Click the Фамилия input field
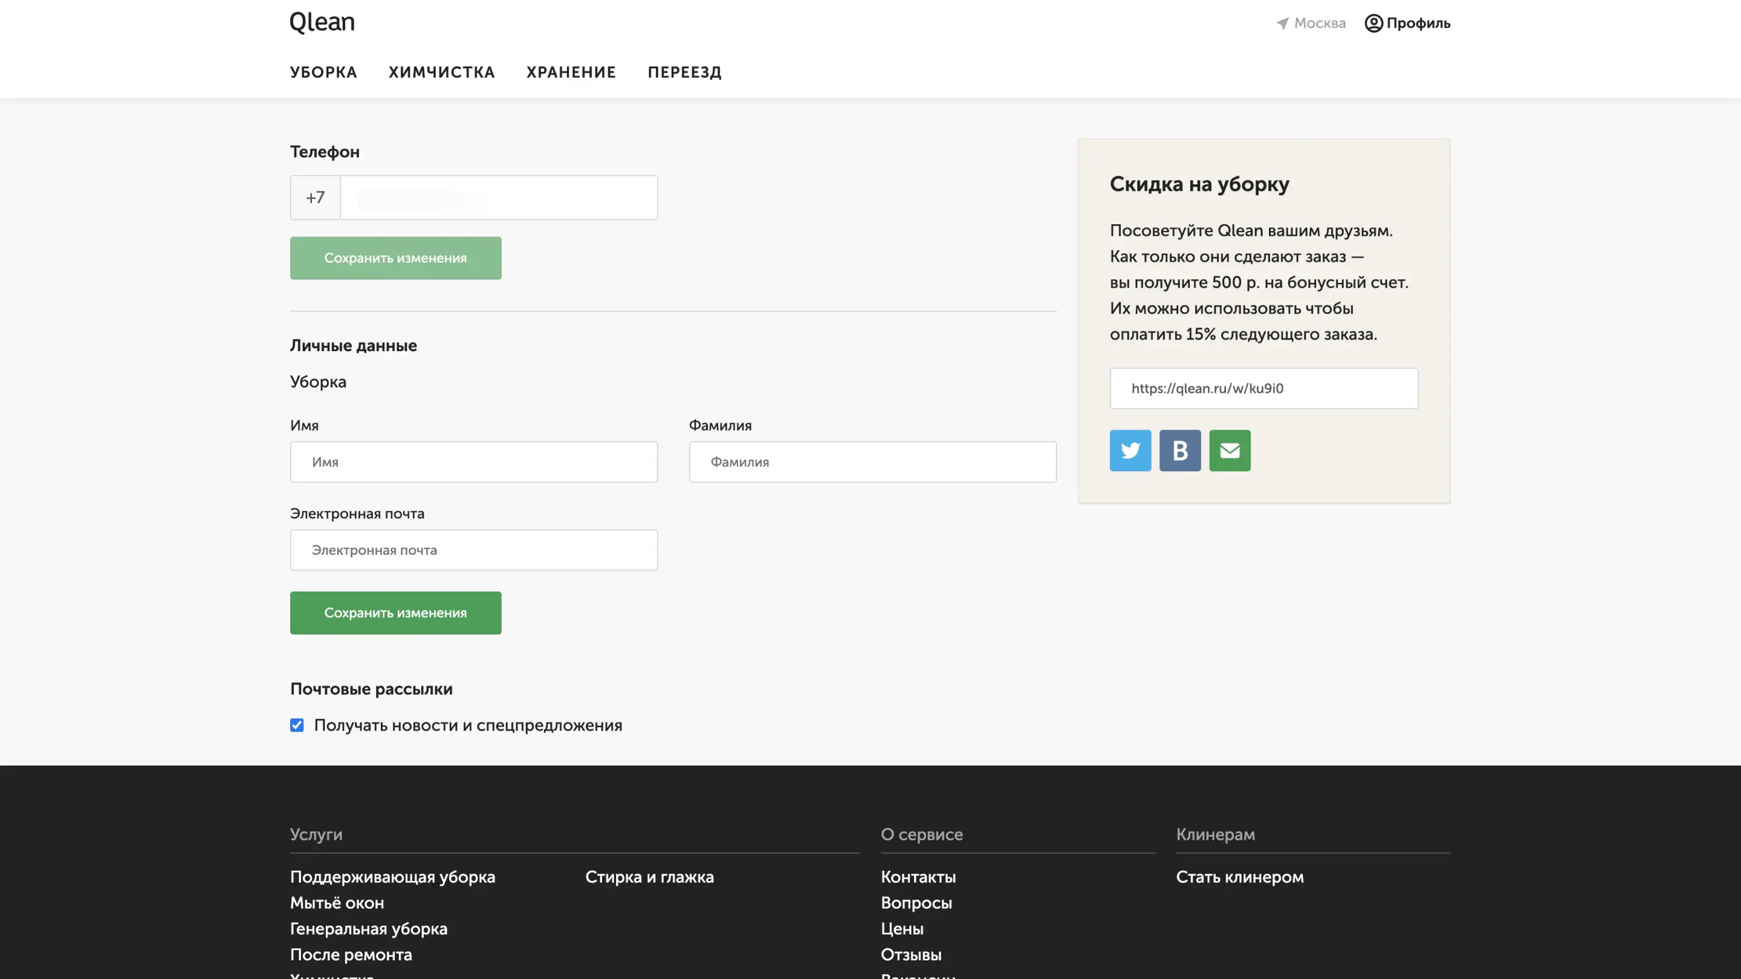This screenshot has height=979, width=1741. click(872, 462)
